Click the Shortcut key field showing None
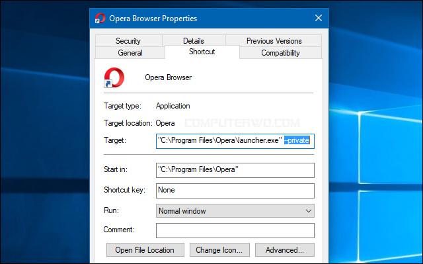This screenshot has height=264, width=423. click(x=235, y=191)
